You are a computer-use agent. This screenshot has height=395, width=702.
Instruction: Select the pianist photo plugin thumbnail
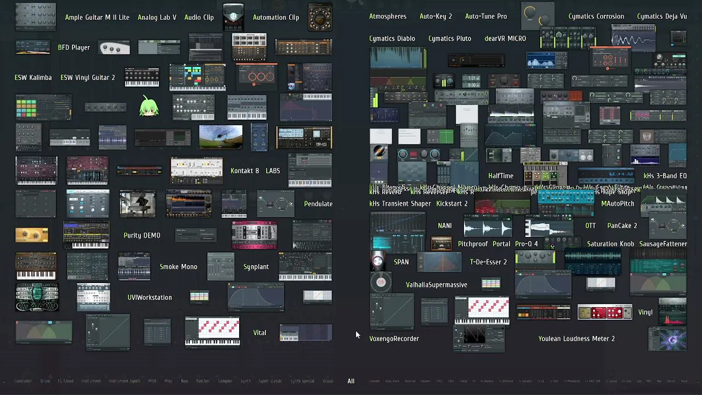pos(138,204)
